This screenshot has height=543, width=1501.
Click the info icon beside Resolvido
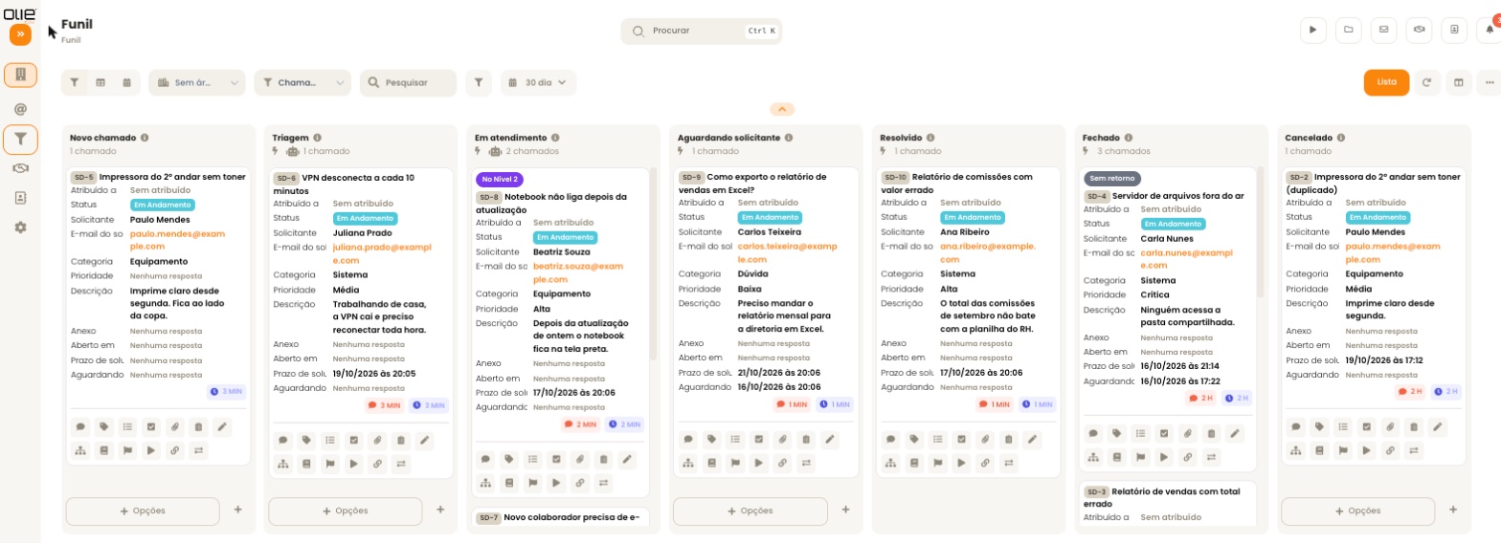pos(930,138)
